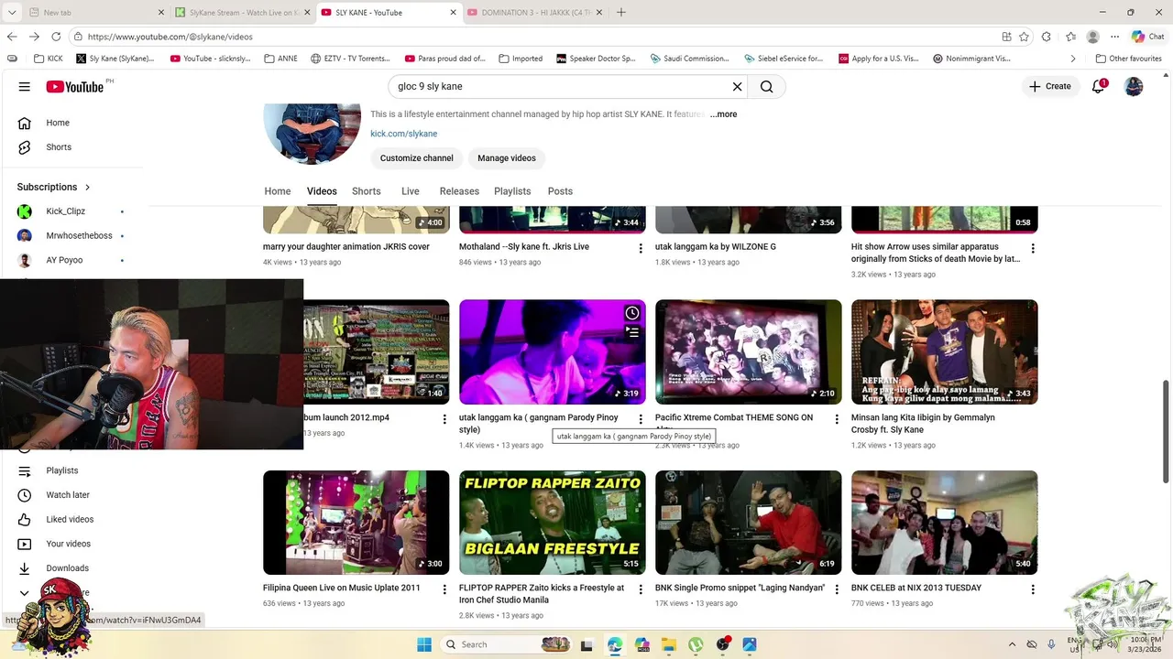The width and height of the screenshot is (1173, 659).
Task: Open the notifications bell
Action: 1098,87
